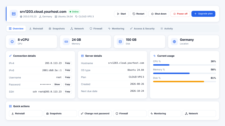Copy the IPv6 address
Image resolution: width=225 pixels, height=126 pixels.
[x=68, y=70]
